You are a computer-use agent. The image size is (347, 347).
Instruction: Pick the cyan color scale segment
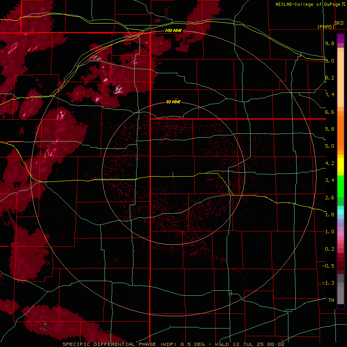tap(340, 212)
